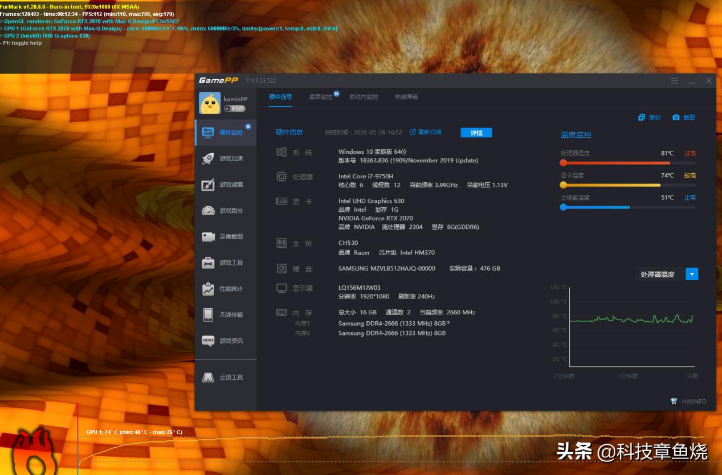Click the 处理器温度 81℃ slider bar
The width and height of the screenshot is (722, 475).
(x=628, y=163)
